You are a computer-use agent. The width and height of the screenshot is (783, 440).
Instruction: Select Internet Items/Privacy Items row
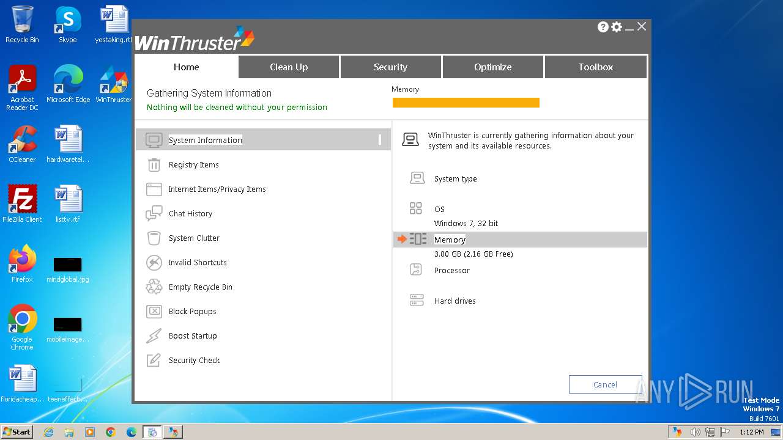(263, 189)
